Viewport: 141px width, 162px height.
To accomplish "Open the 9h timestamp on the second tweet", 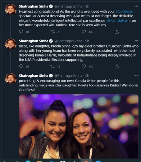I will (87, 41).
